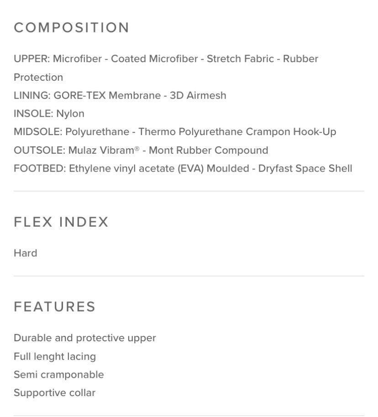This screenshot has height=417, width=378.
Task: Click the FEATURES section heading
Action: 55,307
